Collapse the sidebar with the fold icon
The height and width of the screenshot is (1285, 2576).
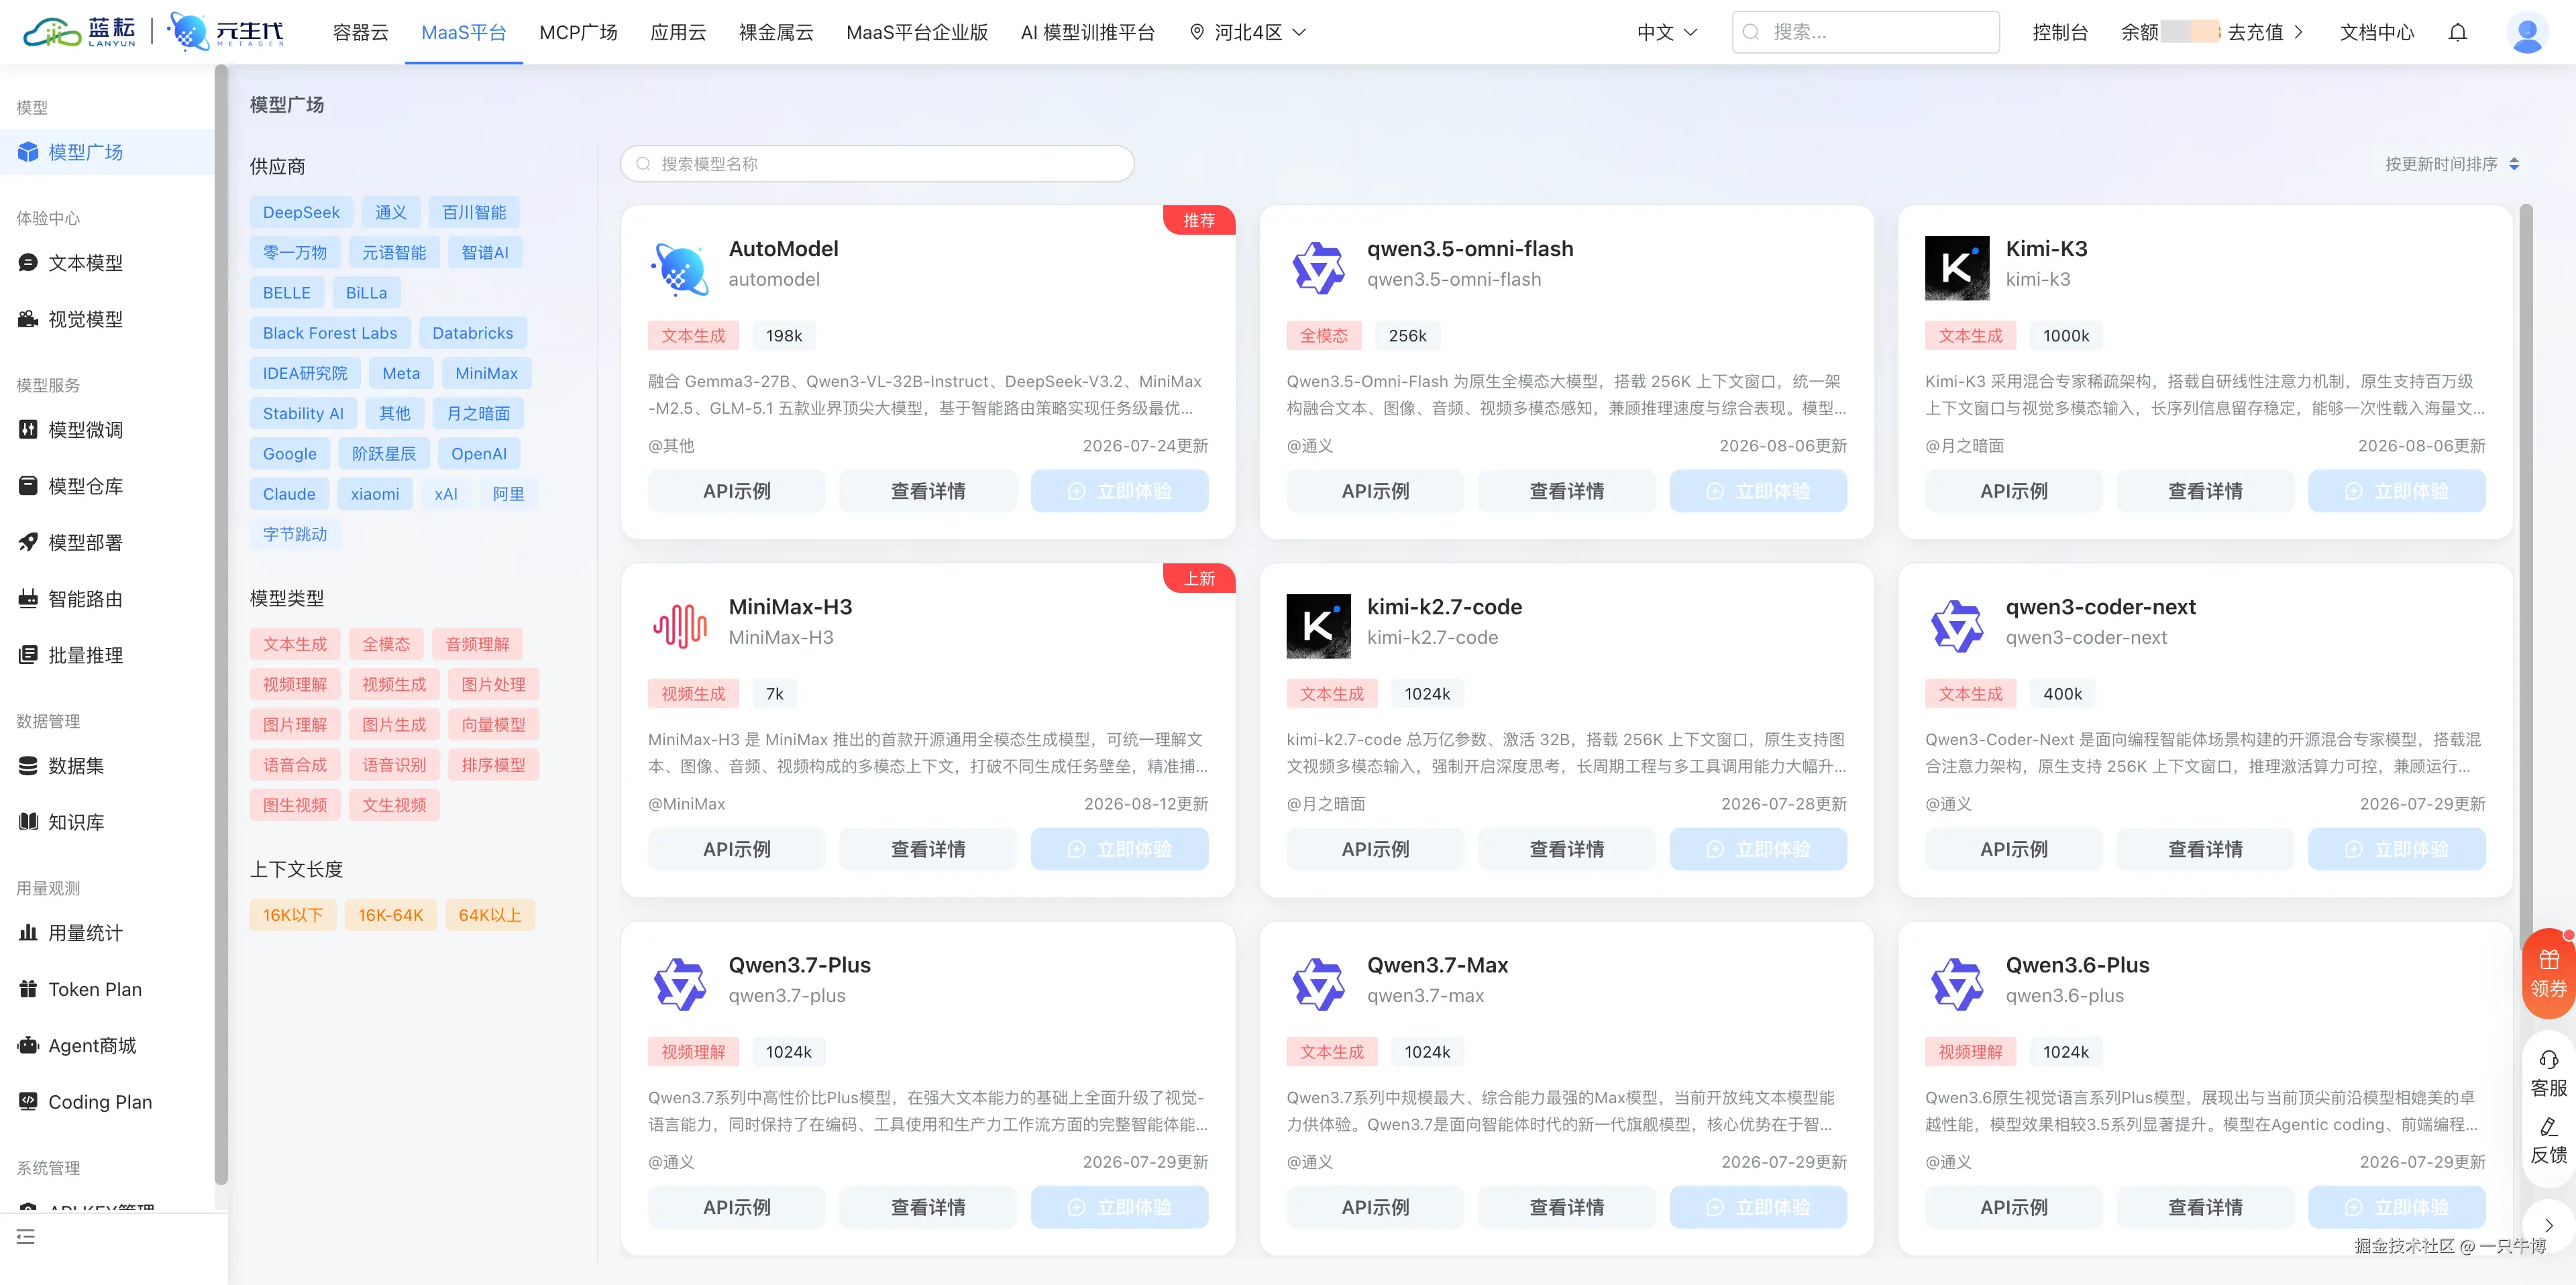click(x=26, y=1237)
